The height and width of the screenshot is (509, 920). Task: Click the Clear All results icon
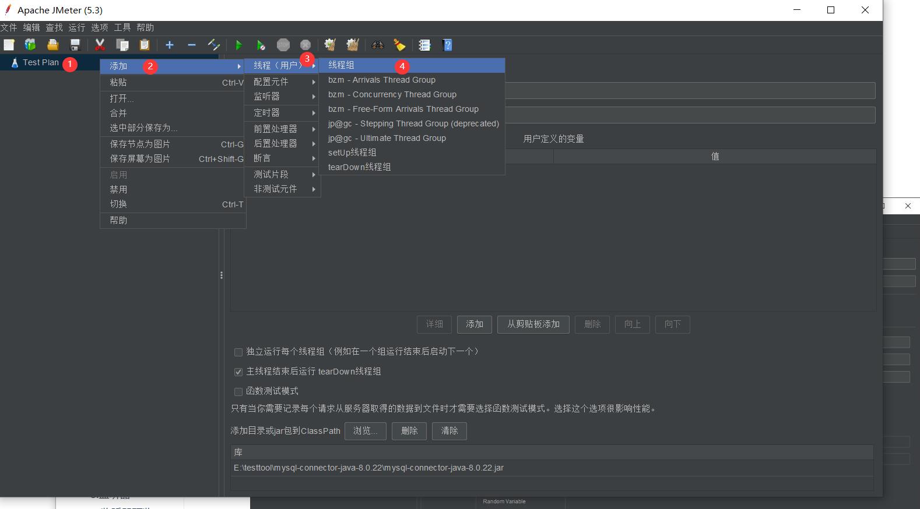[352, 45]
